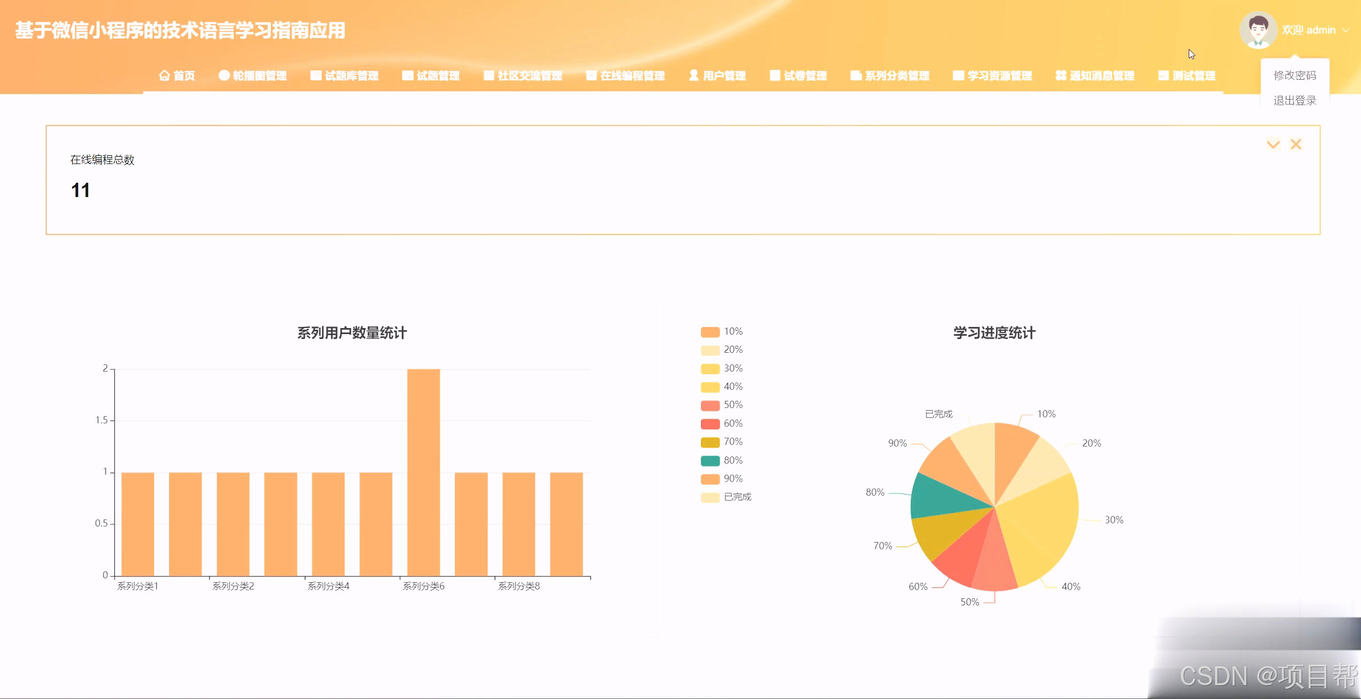
Task: Open the 试卷管理 menu item
Action: pyautogui.click(x=805, y=75)
